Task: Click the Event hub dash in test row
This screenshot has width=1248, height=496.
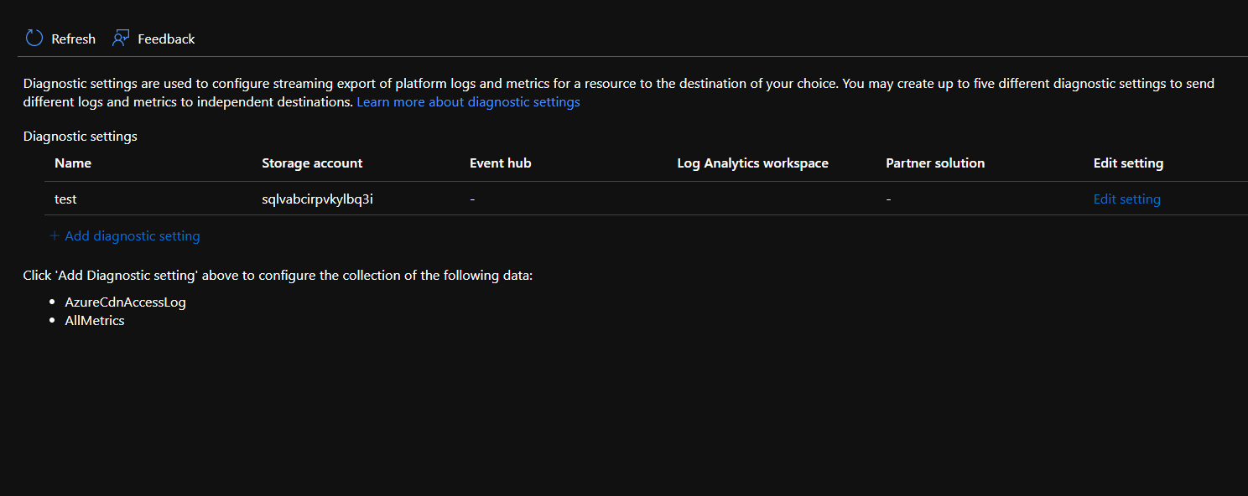Action: click(x=473, y=199)
